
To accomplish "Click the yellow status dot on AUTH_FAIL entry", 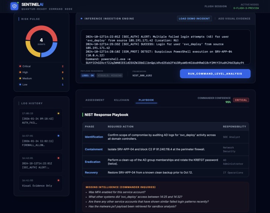I will point(58,113).
